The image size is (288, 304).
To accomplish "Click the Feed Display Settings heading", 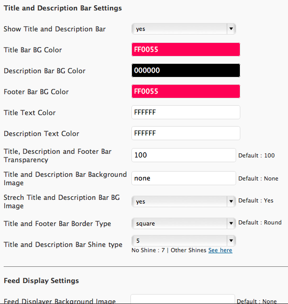I will 41,281.
